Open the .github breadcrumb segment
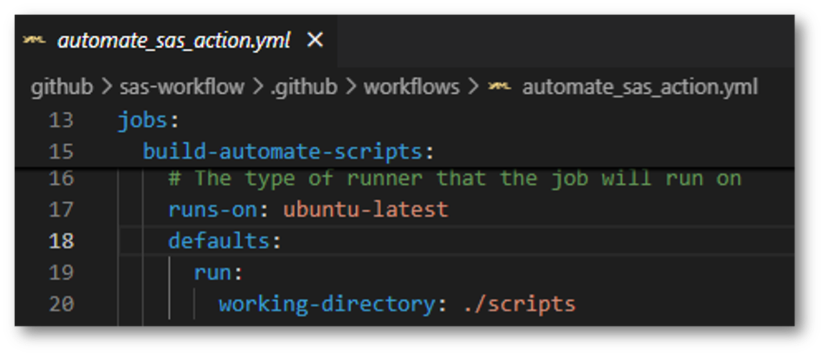Screen dimensions: 824x356 click(x=304, y=87)
